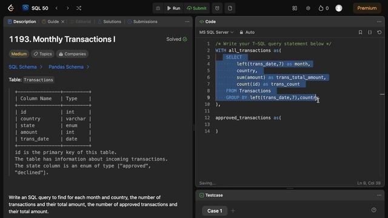Click the Medium difficulty tag
The height and width of the screenshot is (218, 388).
click(19, 54)
